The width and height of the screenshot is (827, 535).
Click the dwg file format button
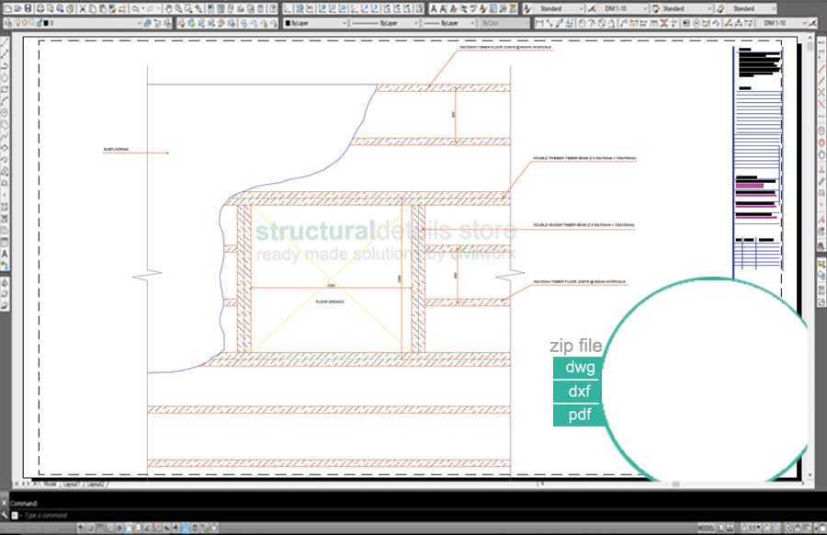click(x=580, y=368)
